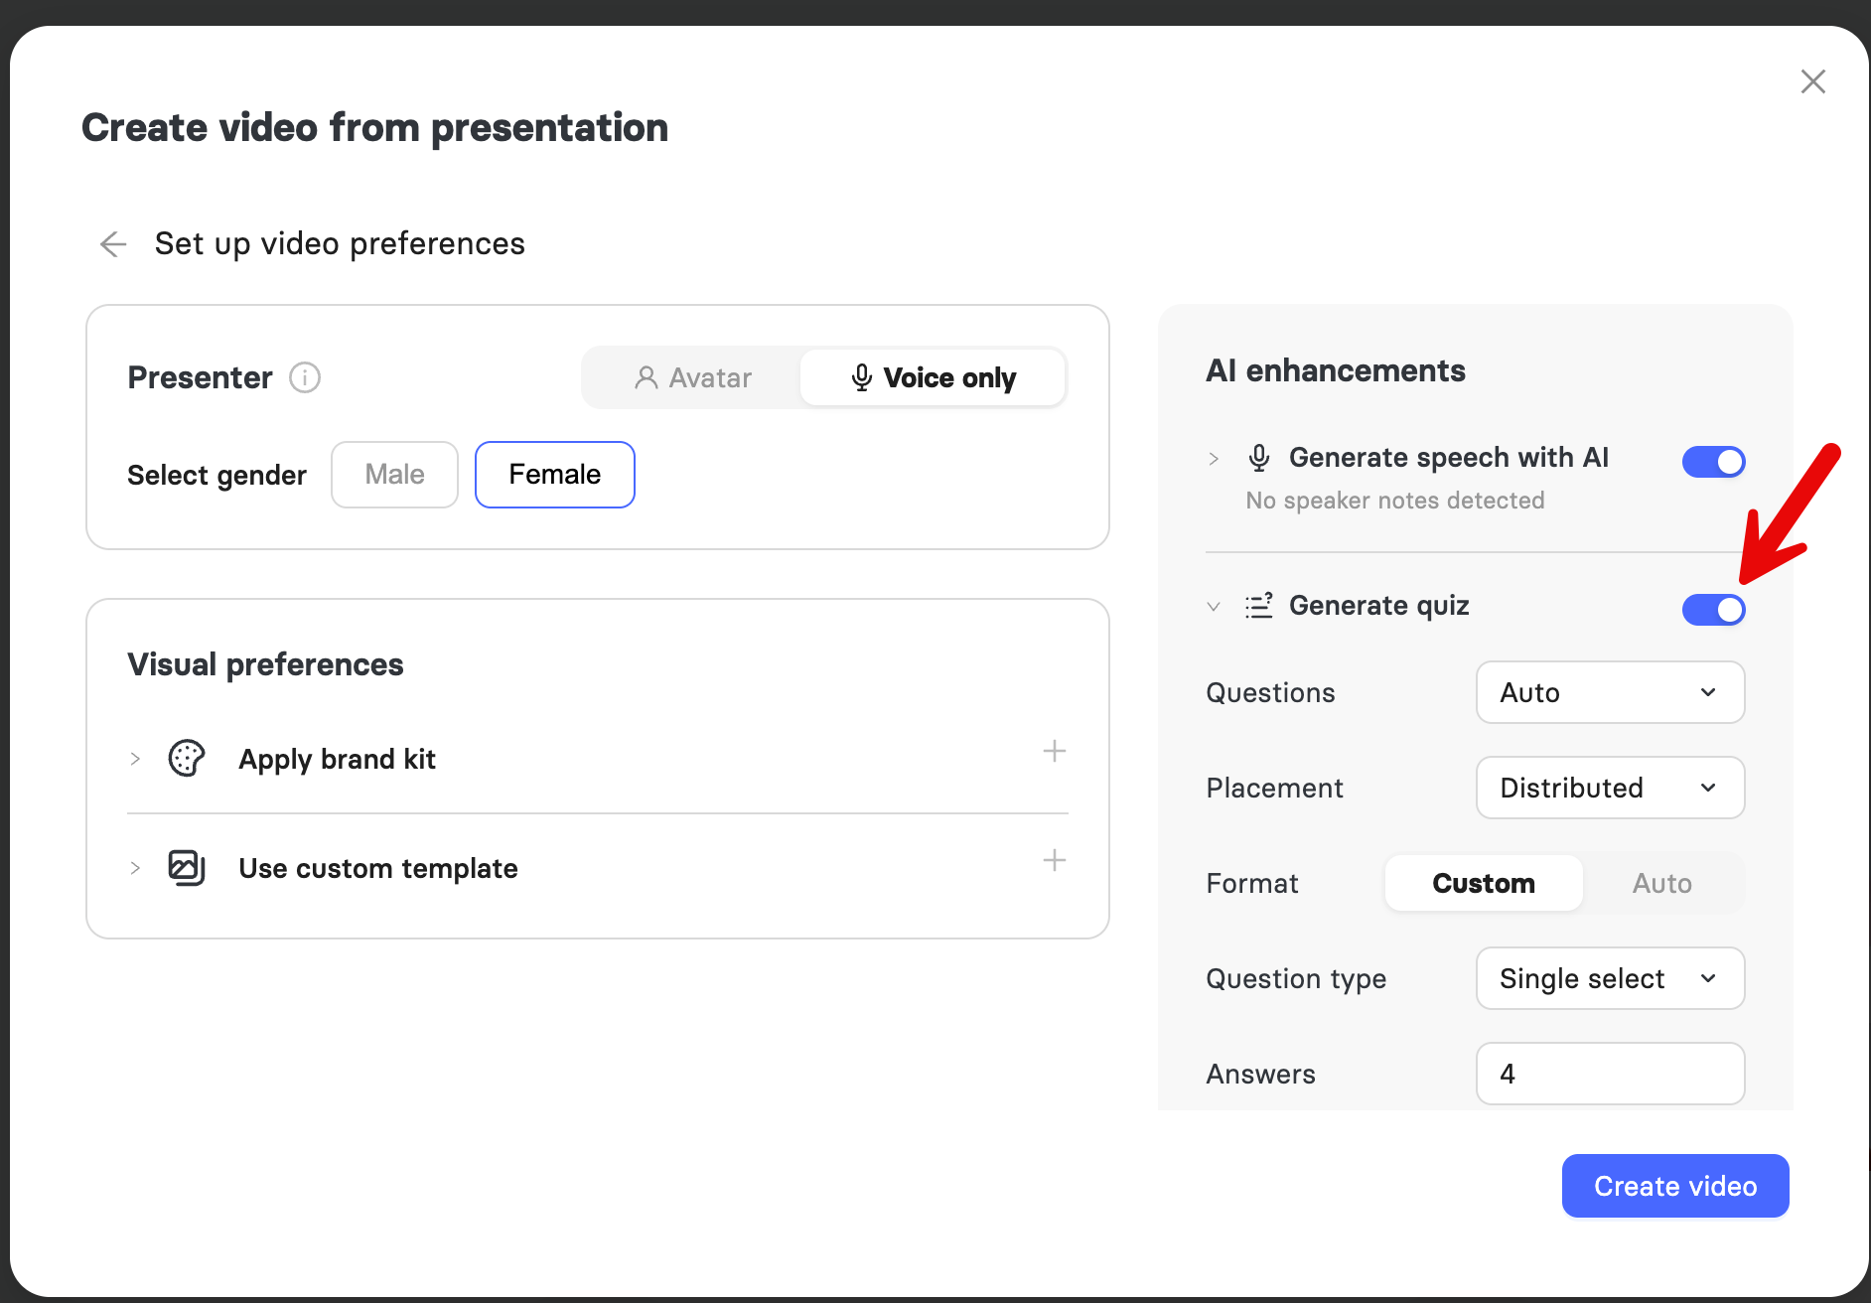Screen dimensions: 1871x1303
Task: Click the Presenter info icon
Action: (x=305, y=377)
